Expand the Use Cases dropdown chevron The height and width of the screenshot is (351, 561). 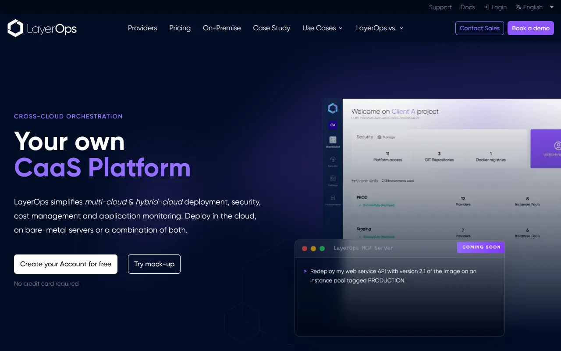click(x=341, y=28)
